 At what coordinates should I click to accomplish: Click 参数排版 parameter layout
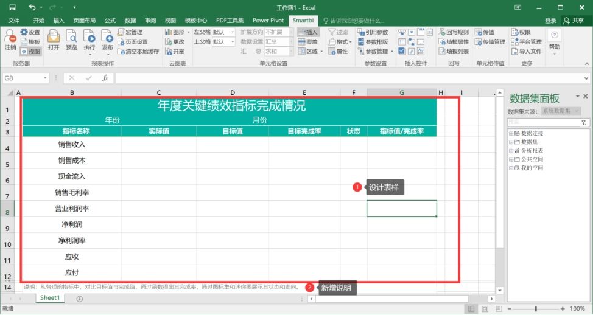coord(373,41)
